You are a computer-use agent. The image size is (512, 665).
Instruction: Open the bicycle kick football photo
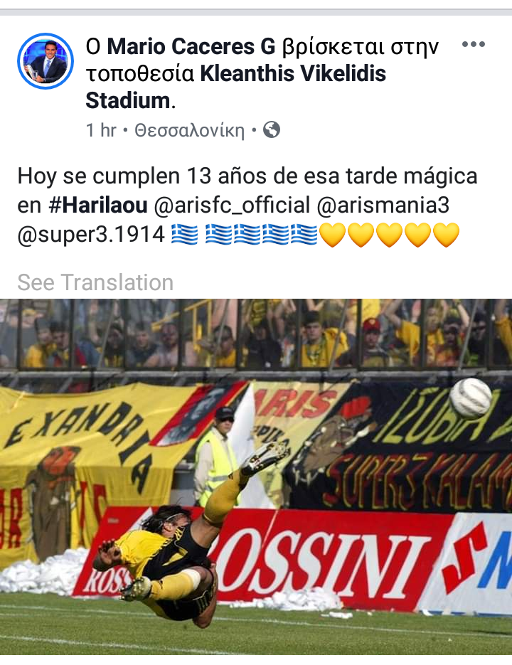256,477
